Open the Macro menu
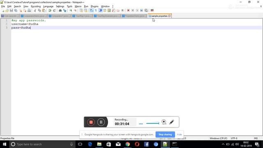 click(78, 7)
